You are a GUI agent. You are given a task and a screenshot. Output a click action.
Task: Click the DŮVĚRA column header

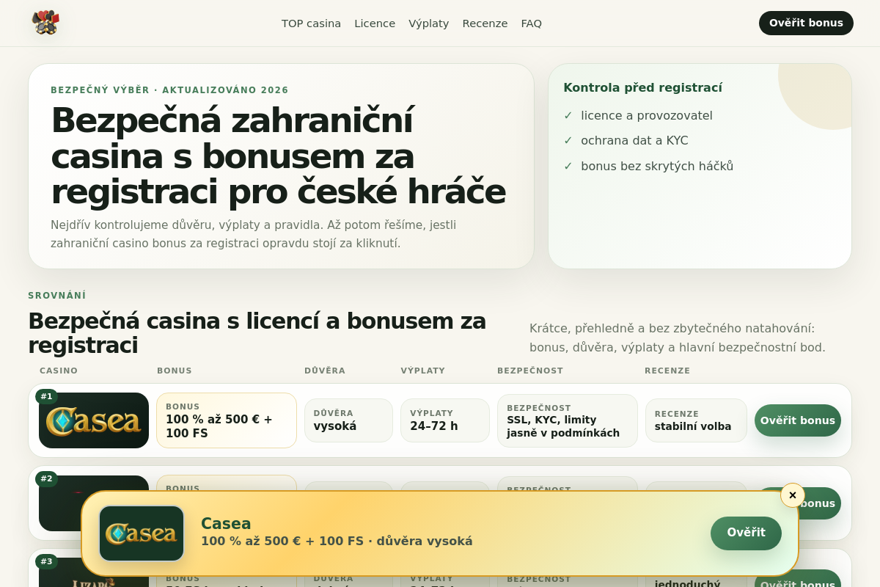[325, 371]
